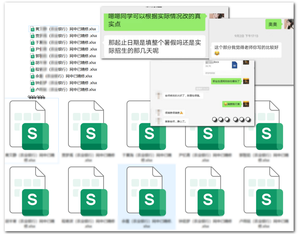Click the 奥奥 green chat bubble
The height and width of the screenshot is (234, 298).
pos(273,24)
